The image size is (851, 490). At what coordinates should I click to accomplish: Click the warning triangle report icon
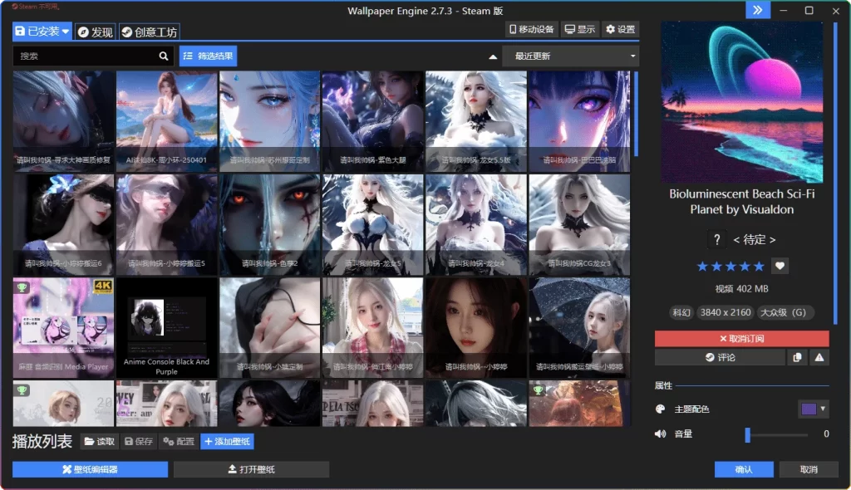point(819,357)
